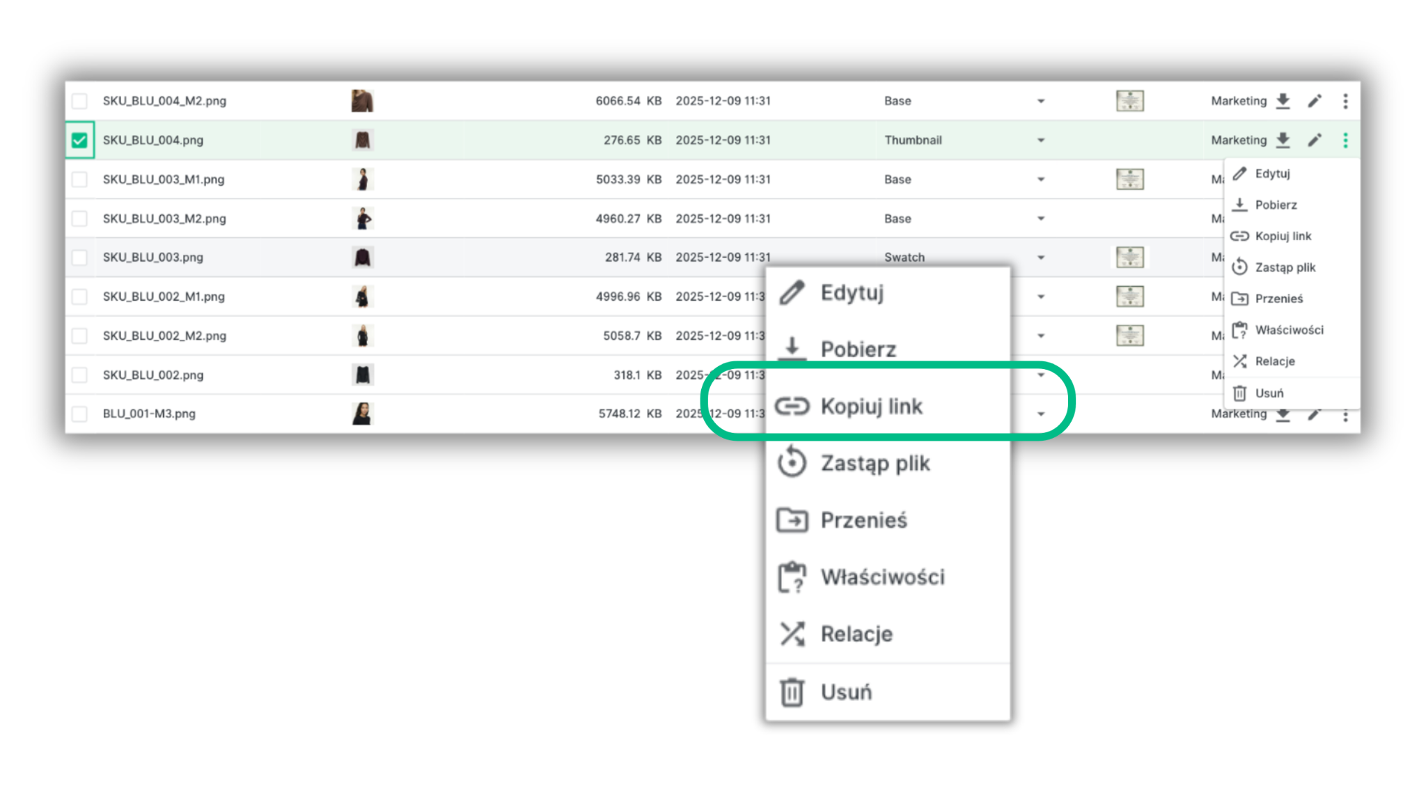Viewport: 1426px width, 802px height.
Task: Tick checkbox for BLU_001-M3.png
Action: 79,414
